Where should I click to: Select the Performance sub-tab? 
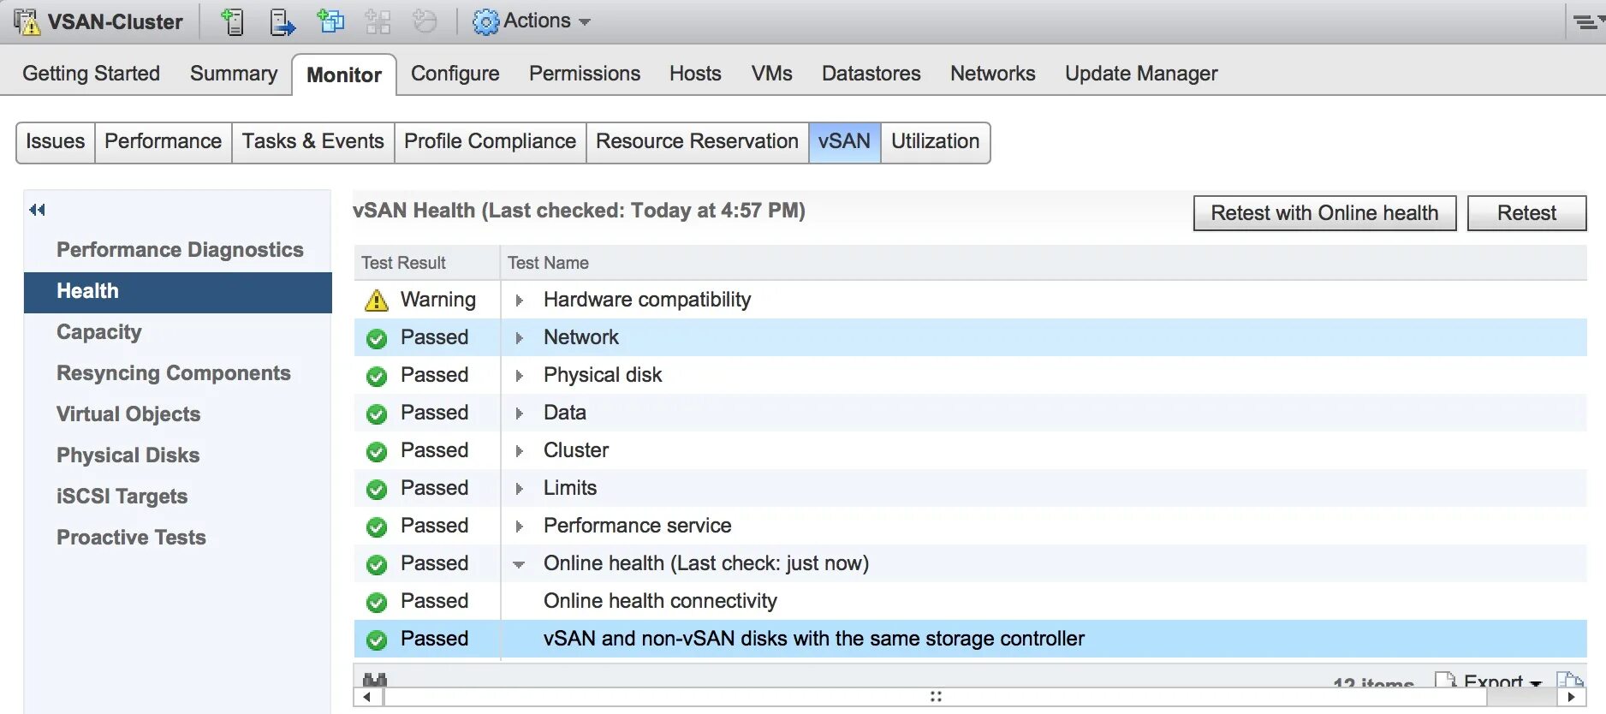click(x=164, y=142)
